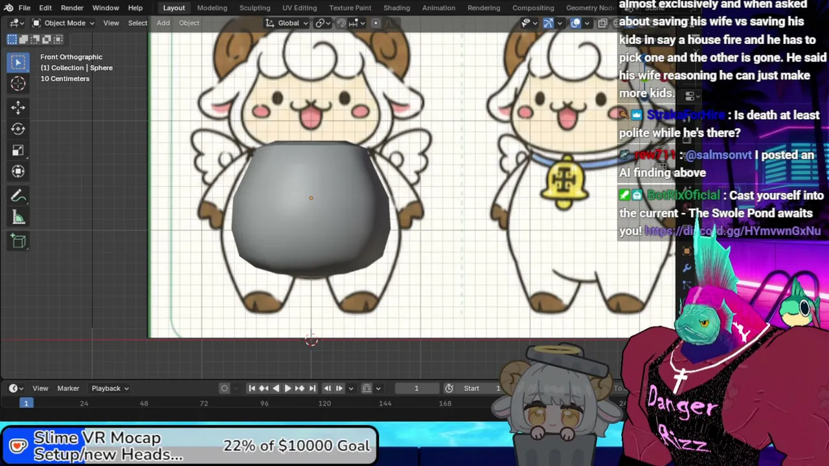The width and height of the screenshot is (829, 466).
Task: Open the Help menu
Action: (x=135, y=8)
